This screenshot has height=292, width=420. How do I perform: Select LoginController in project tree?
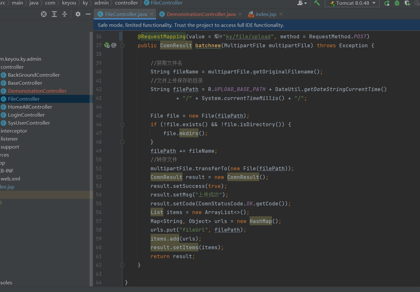click(26, 115)
